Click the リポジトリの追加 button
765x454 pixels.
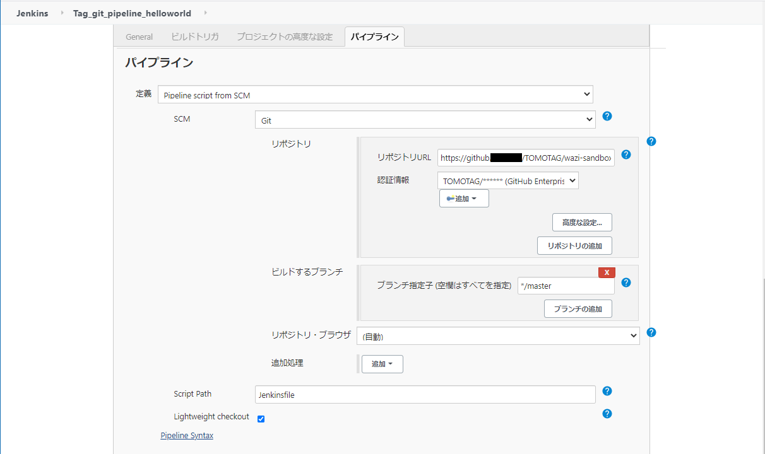[574, 245]
